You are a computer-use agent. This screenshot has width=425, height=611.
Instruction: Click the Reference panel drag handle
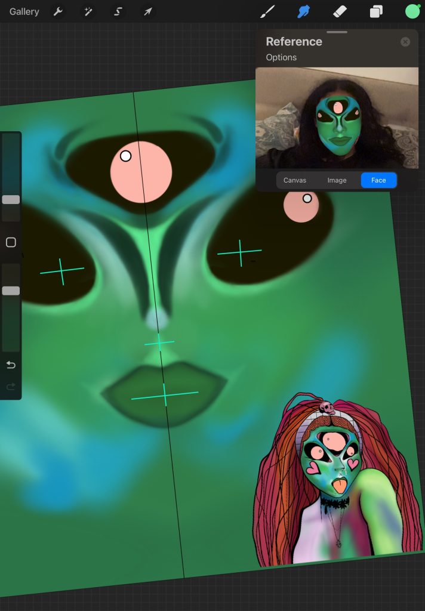click(x=337, y=32)
